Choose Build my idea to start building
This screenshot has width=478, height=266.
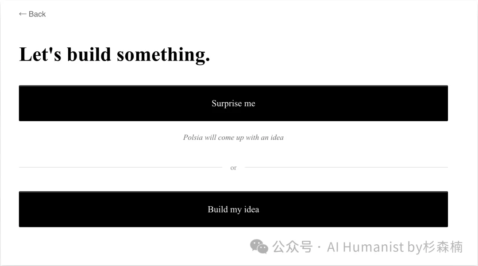tap(233, 209)
